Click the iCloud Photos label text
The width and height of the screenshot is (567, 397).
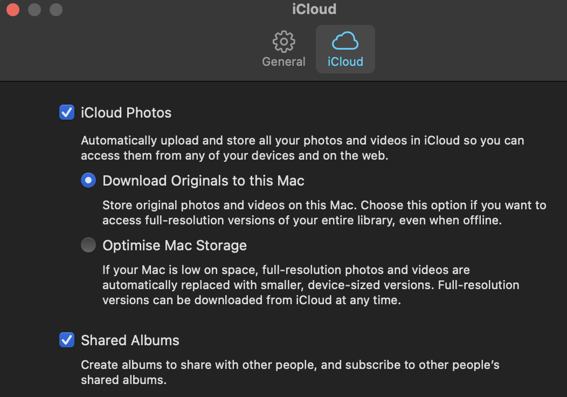click(126, 113)
